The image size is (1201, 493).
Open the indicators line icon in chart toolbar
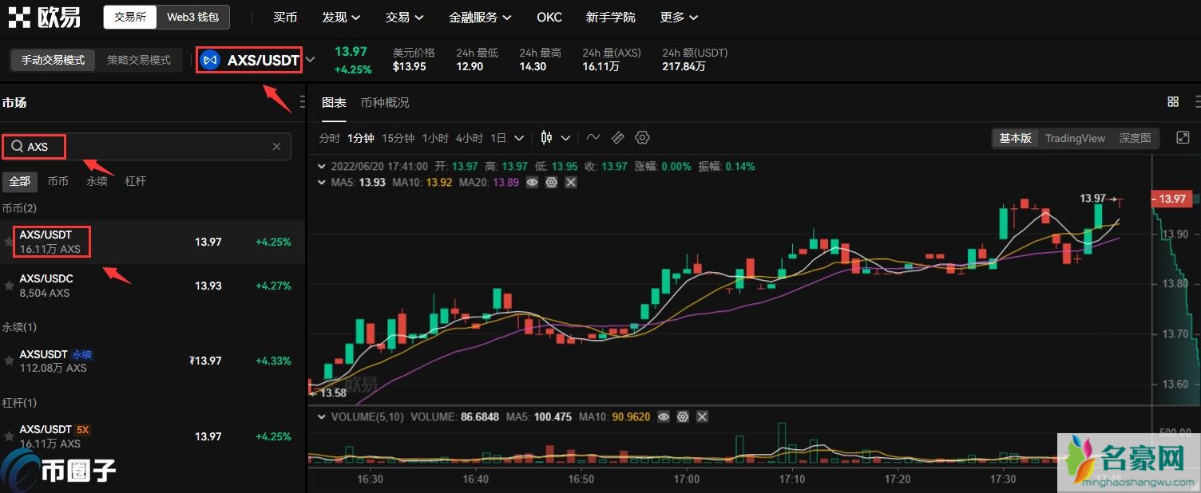pos(593,138)
